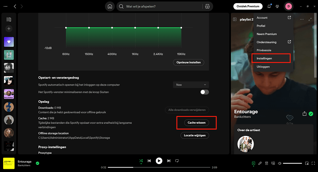This screenshot has height=172, width=318.
Task: Click the profile avatar D
Action: tap(289, 6)
